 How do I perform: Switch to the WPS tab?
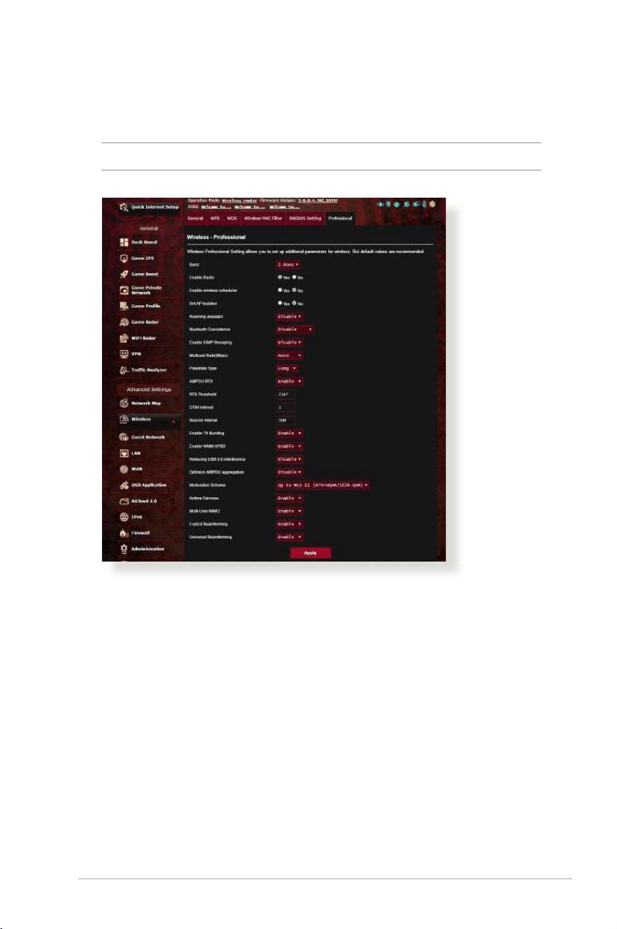click(x=216, y=219)
